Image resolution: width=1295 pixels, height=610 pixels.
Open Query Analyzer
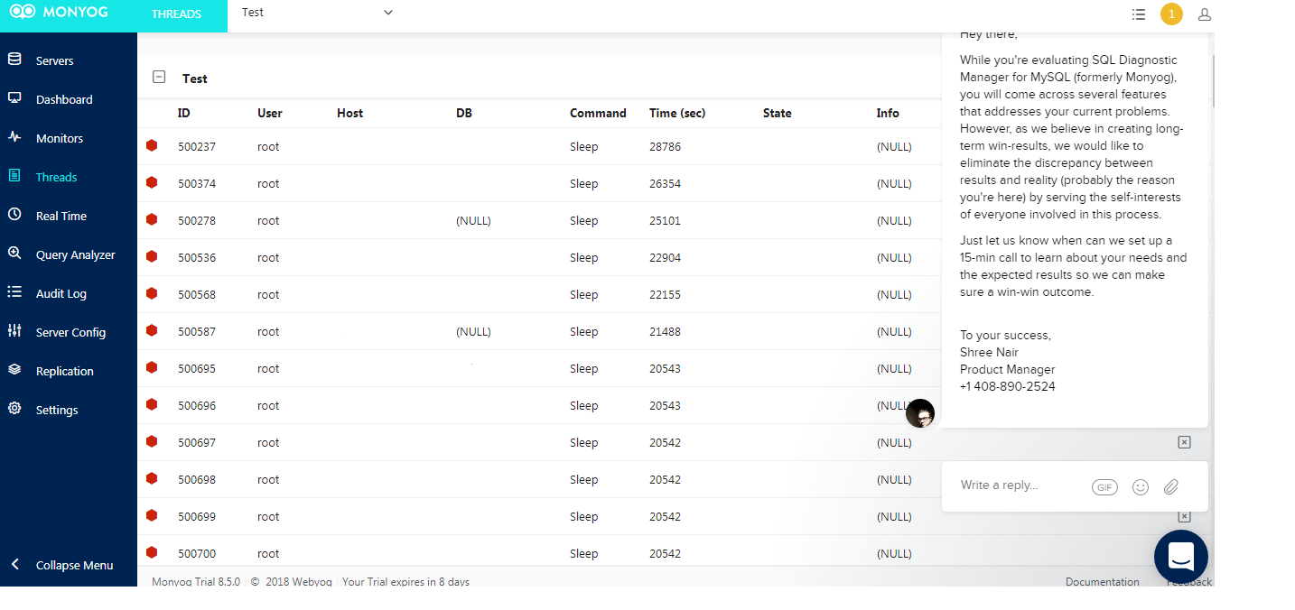[x=76, y=254]
